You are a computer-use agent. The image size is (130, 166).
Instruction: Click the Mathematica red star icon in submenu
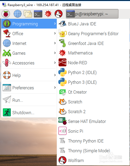pyautogui.click(x=63, y=53)
